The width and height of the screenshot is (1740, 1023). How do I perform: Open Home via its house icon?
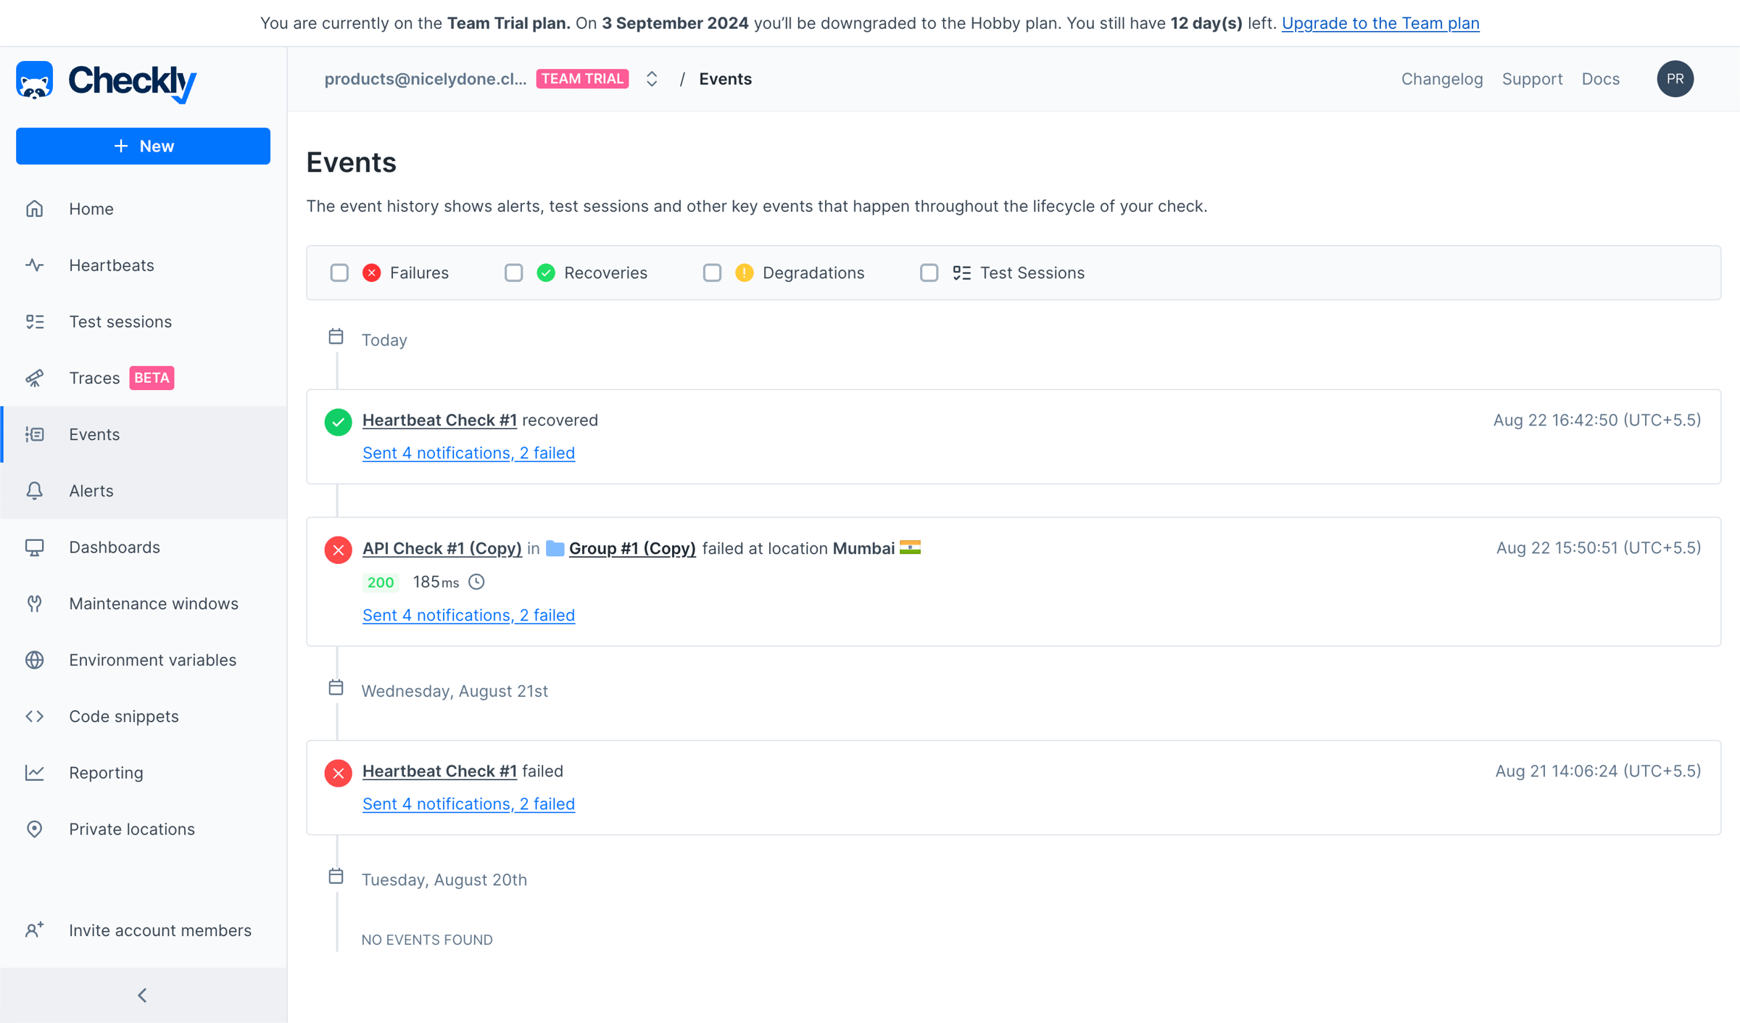(34, 209)
